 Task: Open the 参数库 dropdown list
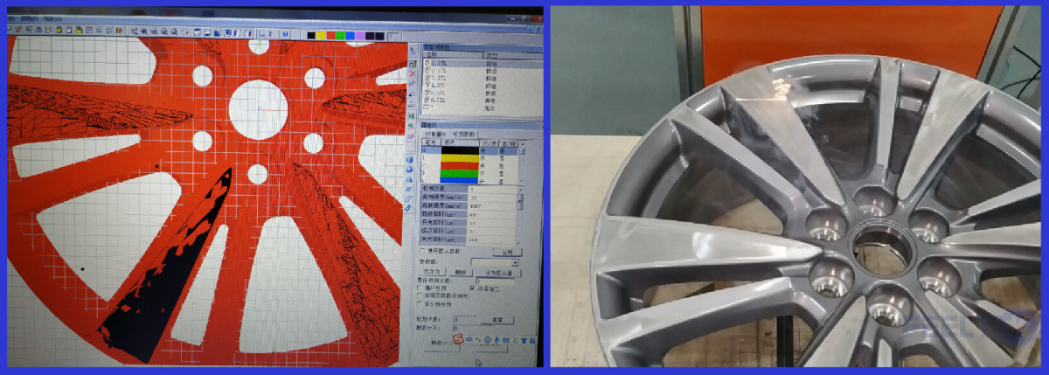point(515,262)
